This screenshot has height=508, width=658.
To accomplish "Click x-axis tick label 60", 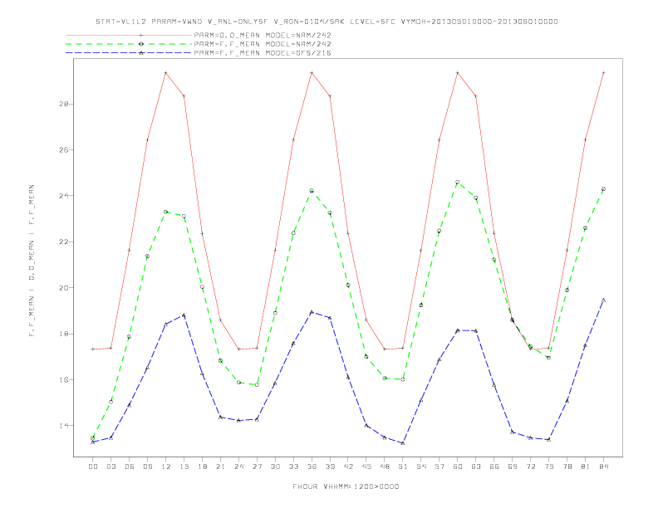I will (x=458, y=466).
